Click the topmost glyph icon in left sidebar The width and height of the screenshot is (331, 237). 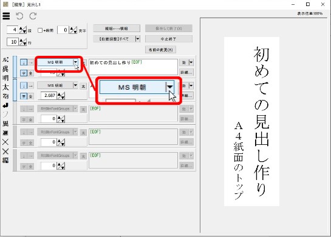[x=5, y=60]
